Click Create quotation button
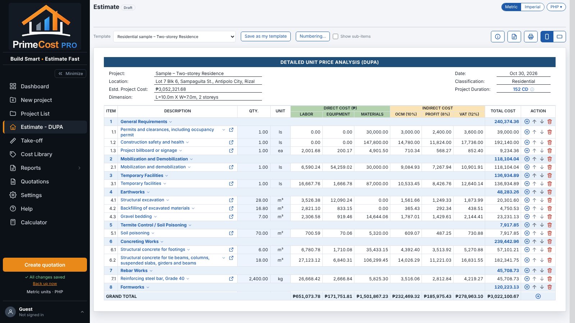This screenshot has height=323, width=575. [x=45, y=265]
